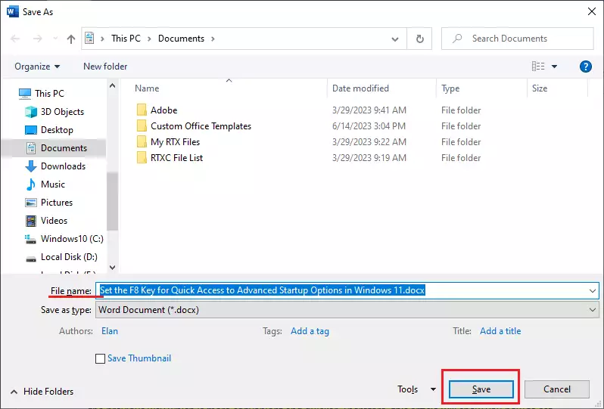Click the Add a tag link
The image size is (604, 409).
(310, 331)
